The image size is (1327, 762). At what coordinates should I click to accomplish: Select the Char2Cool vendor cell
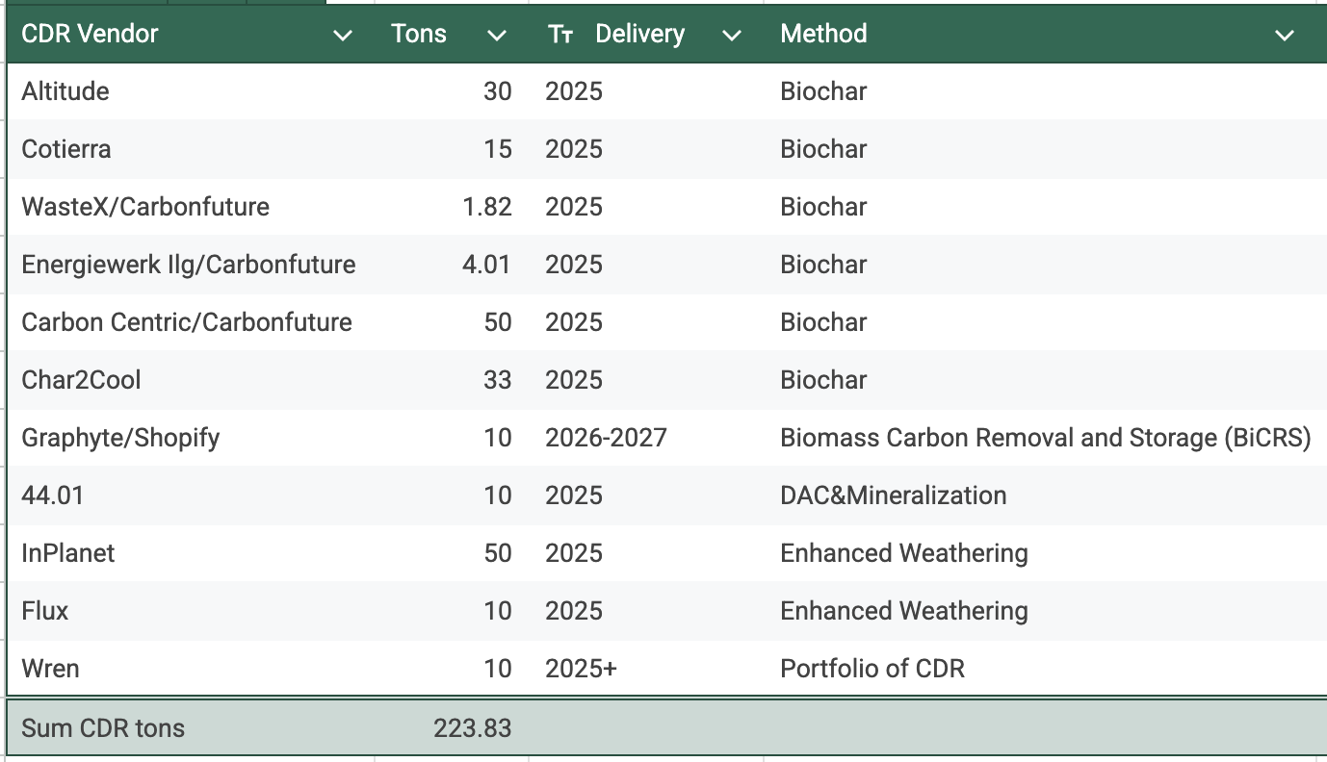click(191, 380)
